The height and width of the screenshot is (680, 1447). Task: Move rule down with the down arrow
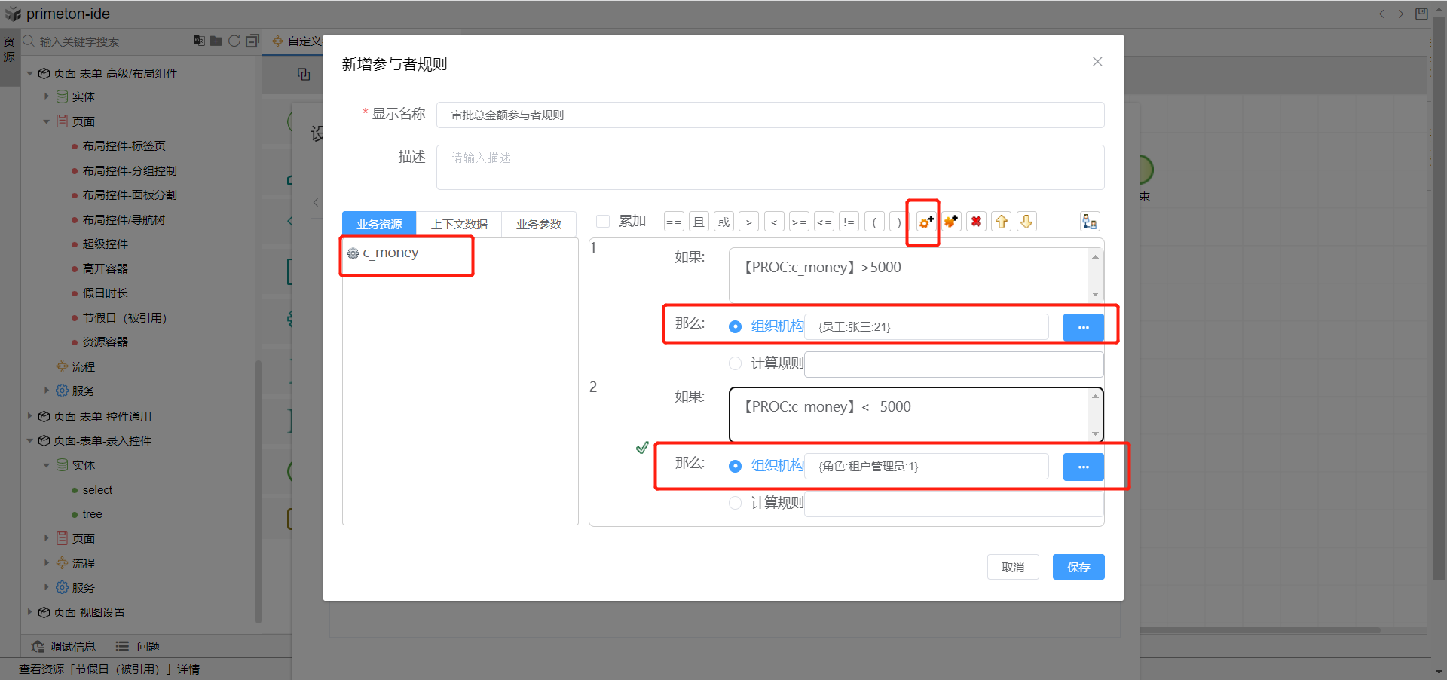(1026, 222)
